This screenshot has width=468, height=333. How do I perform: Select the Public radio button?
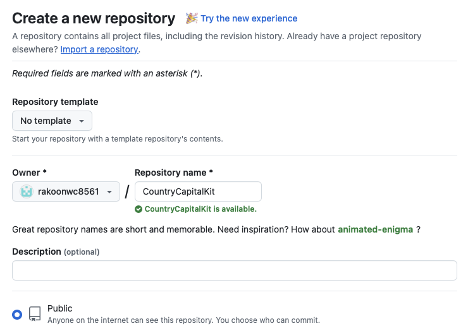click(17, 314)
